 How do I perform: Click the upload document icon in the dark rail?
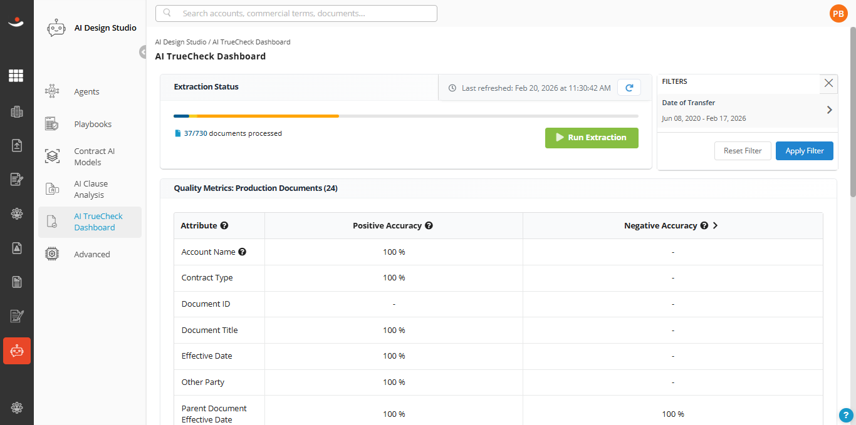pos(16,145)
